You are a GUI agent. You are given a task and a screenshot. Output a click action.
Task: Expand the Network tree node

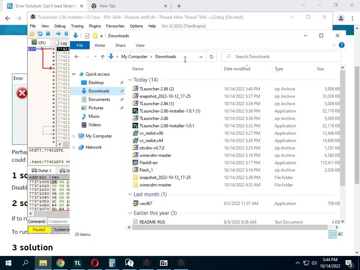[x=74, y=147]
